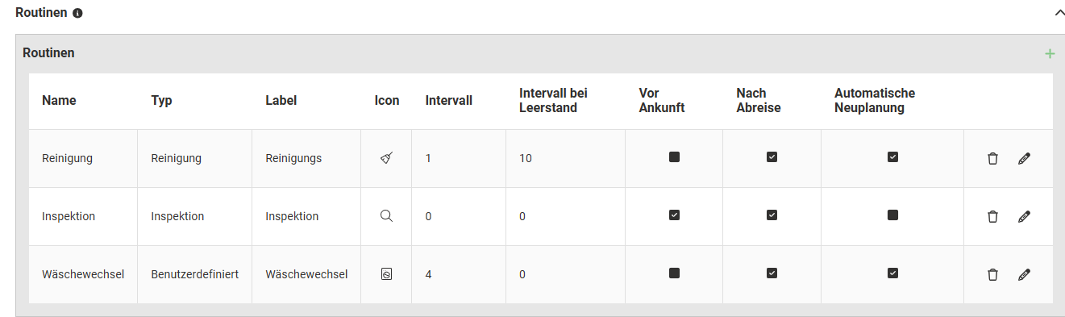
Task: Collapse the Routinen section with chevron
Action: 1060,14
